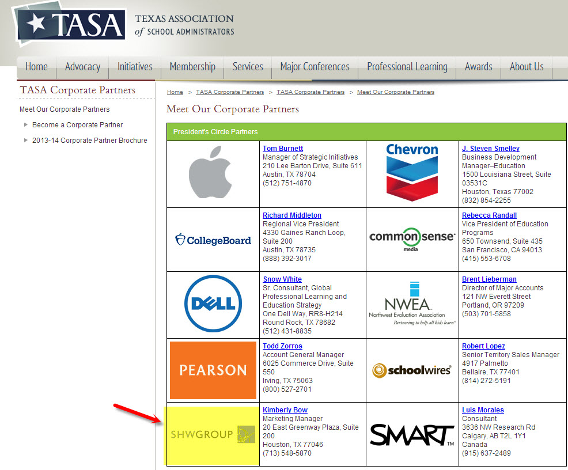Click the CollegeBoard logo
Viewport: 568px width, 470px height.
pos(213,240)
